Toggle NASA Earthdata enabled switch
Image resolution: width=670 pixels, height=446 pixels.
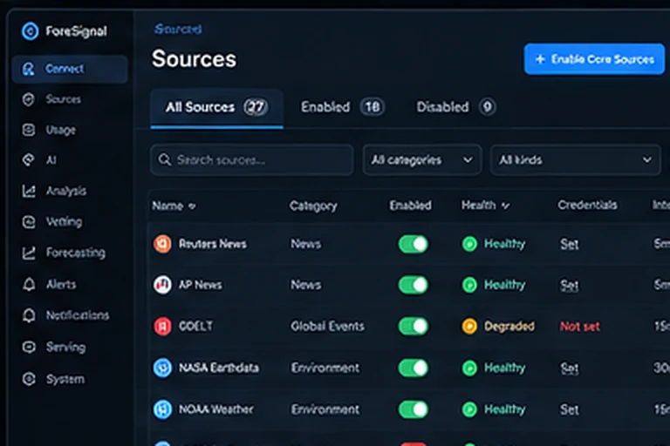414,368
